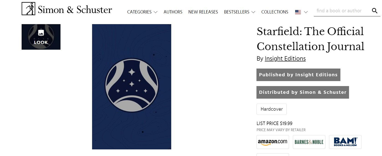Click the US flag region icon

298,12
